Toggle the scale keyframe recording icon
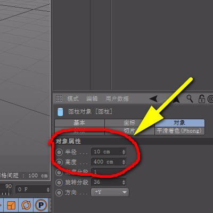 coord(11,206)
